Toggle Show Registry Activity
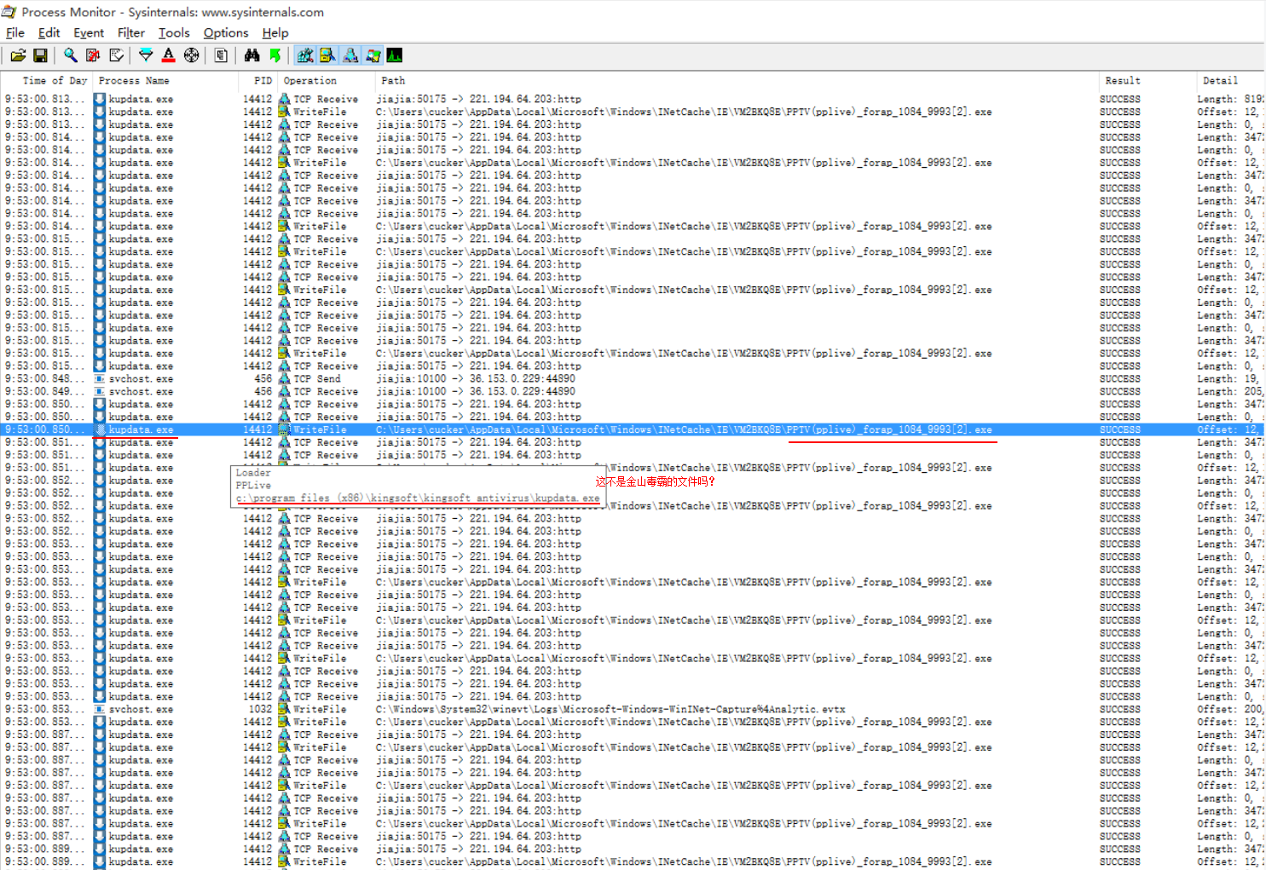The height and width of the screenshot is (870, 1266). tap(304, 55)
